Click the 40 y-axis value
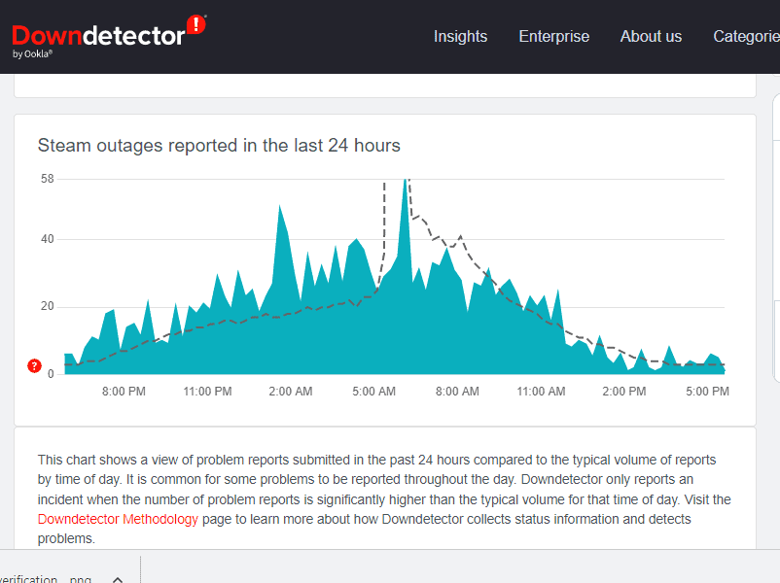The height and width of the screenshot is (583, 780). (x=48, y=239)
